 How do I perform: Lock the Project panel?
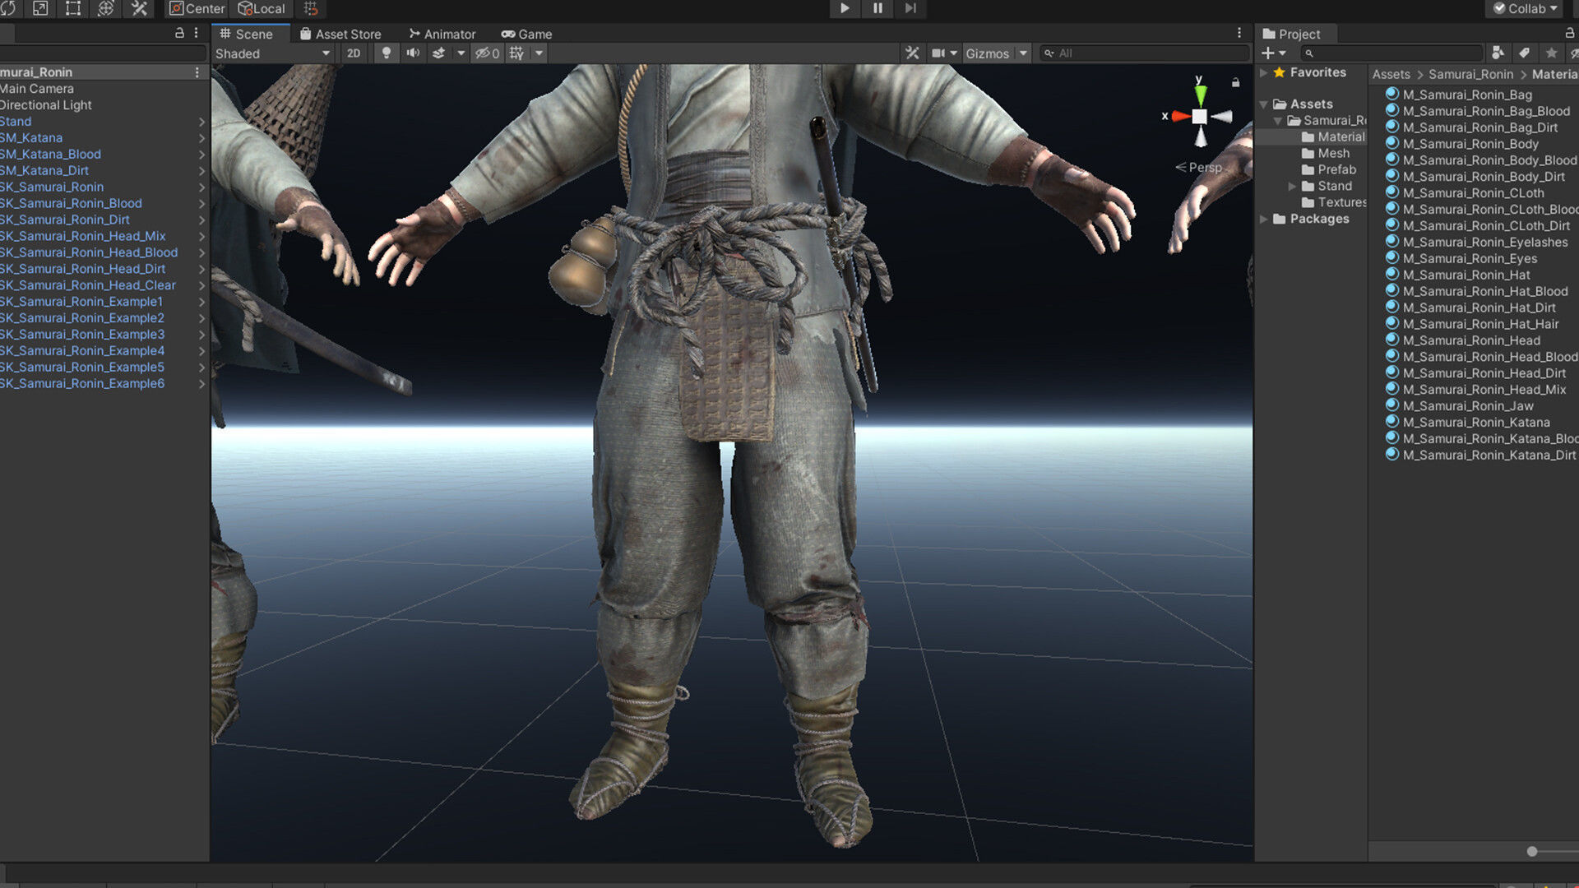pyautogui.click(x=1569, y=33)
